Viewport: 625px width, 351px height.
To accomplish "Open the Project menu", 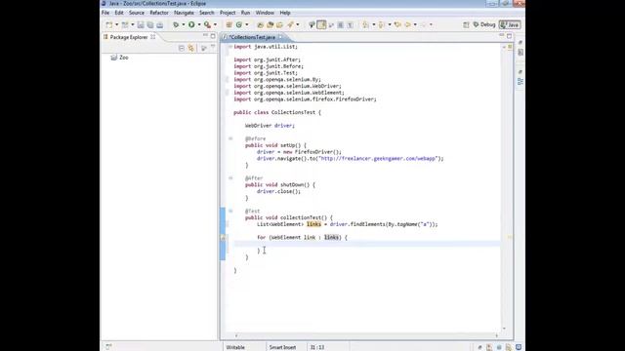I will 228,13.
